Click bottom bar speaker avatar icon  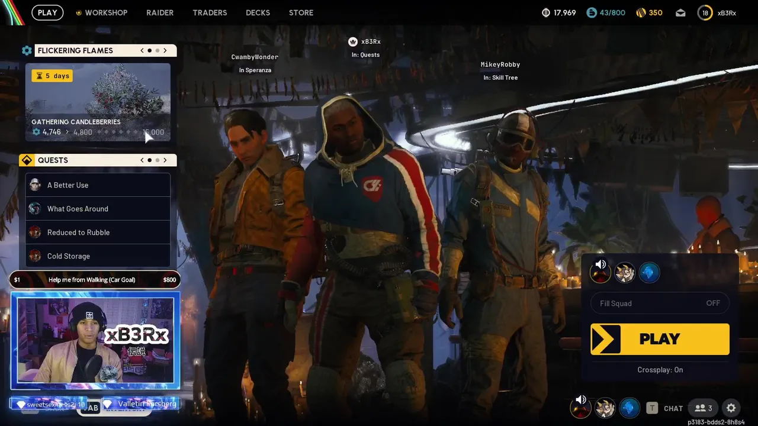(x=580, y=408)
